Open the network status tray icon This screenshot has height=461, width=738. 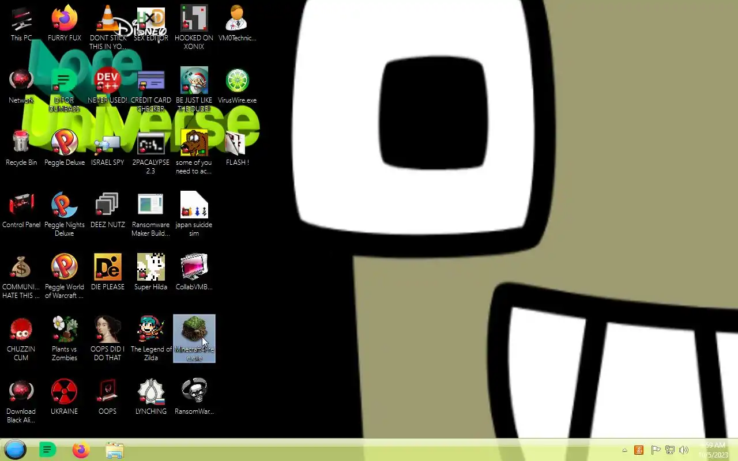click(x=669, y=450)
